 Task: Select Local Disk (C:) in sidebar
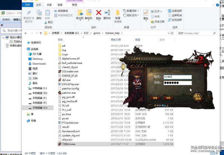click(38, 88)
